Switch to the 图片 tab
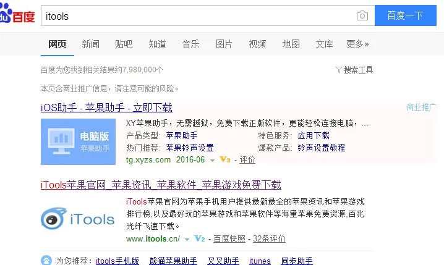The width and height of the screenshot is (444, 265). point(224,44)
